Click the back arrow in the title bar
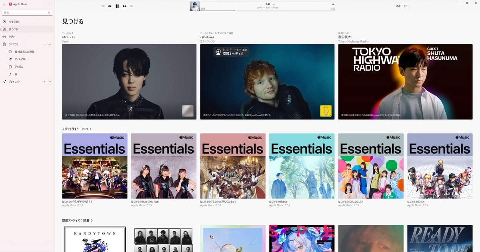The image size is (480, 252). pyautogui.click(x=4, y=4)
